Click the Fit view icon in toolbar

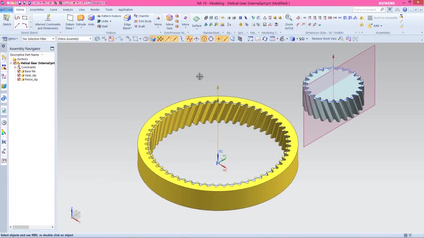click(250, 39)
